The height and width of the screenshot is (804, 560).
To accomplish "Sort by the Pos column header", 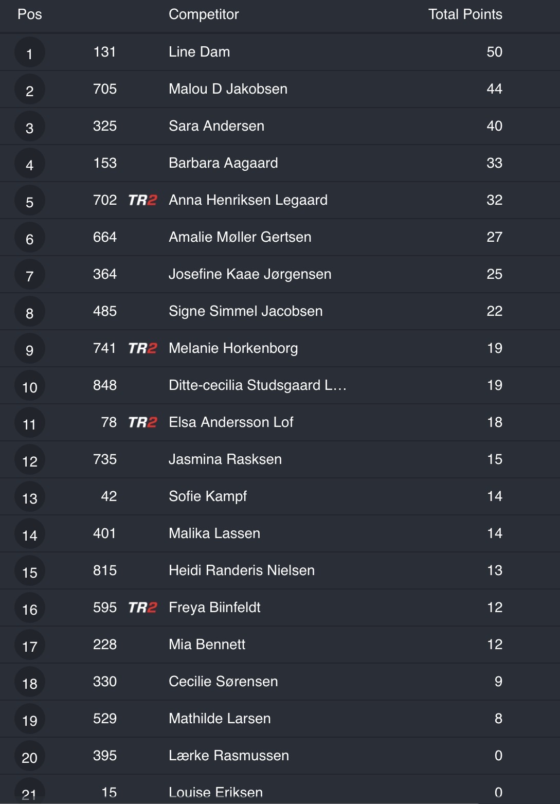I will coord(30,14).
